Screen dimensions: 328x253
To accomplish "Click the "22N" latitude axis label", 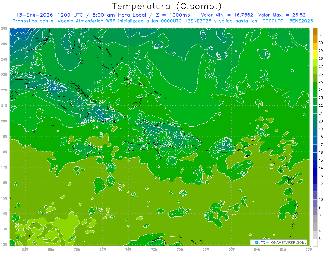I will (4, 90).
